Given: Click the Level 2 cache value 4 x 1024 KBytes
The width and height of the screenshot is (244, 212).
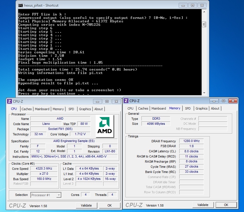Looking at the screenshot, I should pyautogui.click(x=89, y=179).
